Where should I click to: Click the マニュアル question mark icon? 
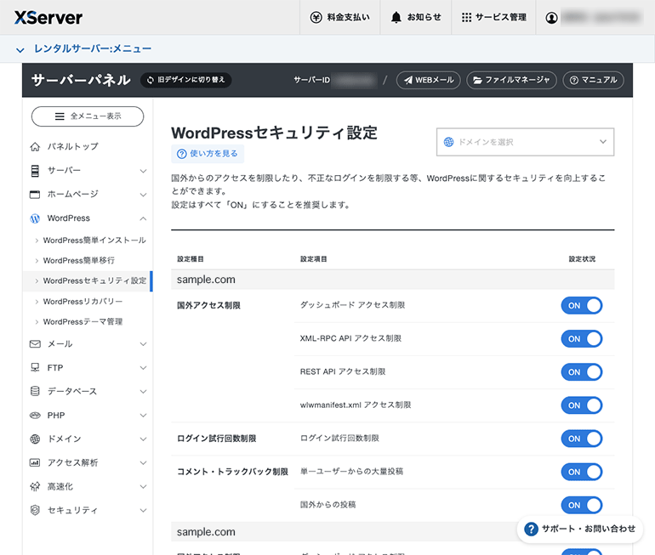pos(574,80)
